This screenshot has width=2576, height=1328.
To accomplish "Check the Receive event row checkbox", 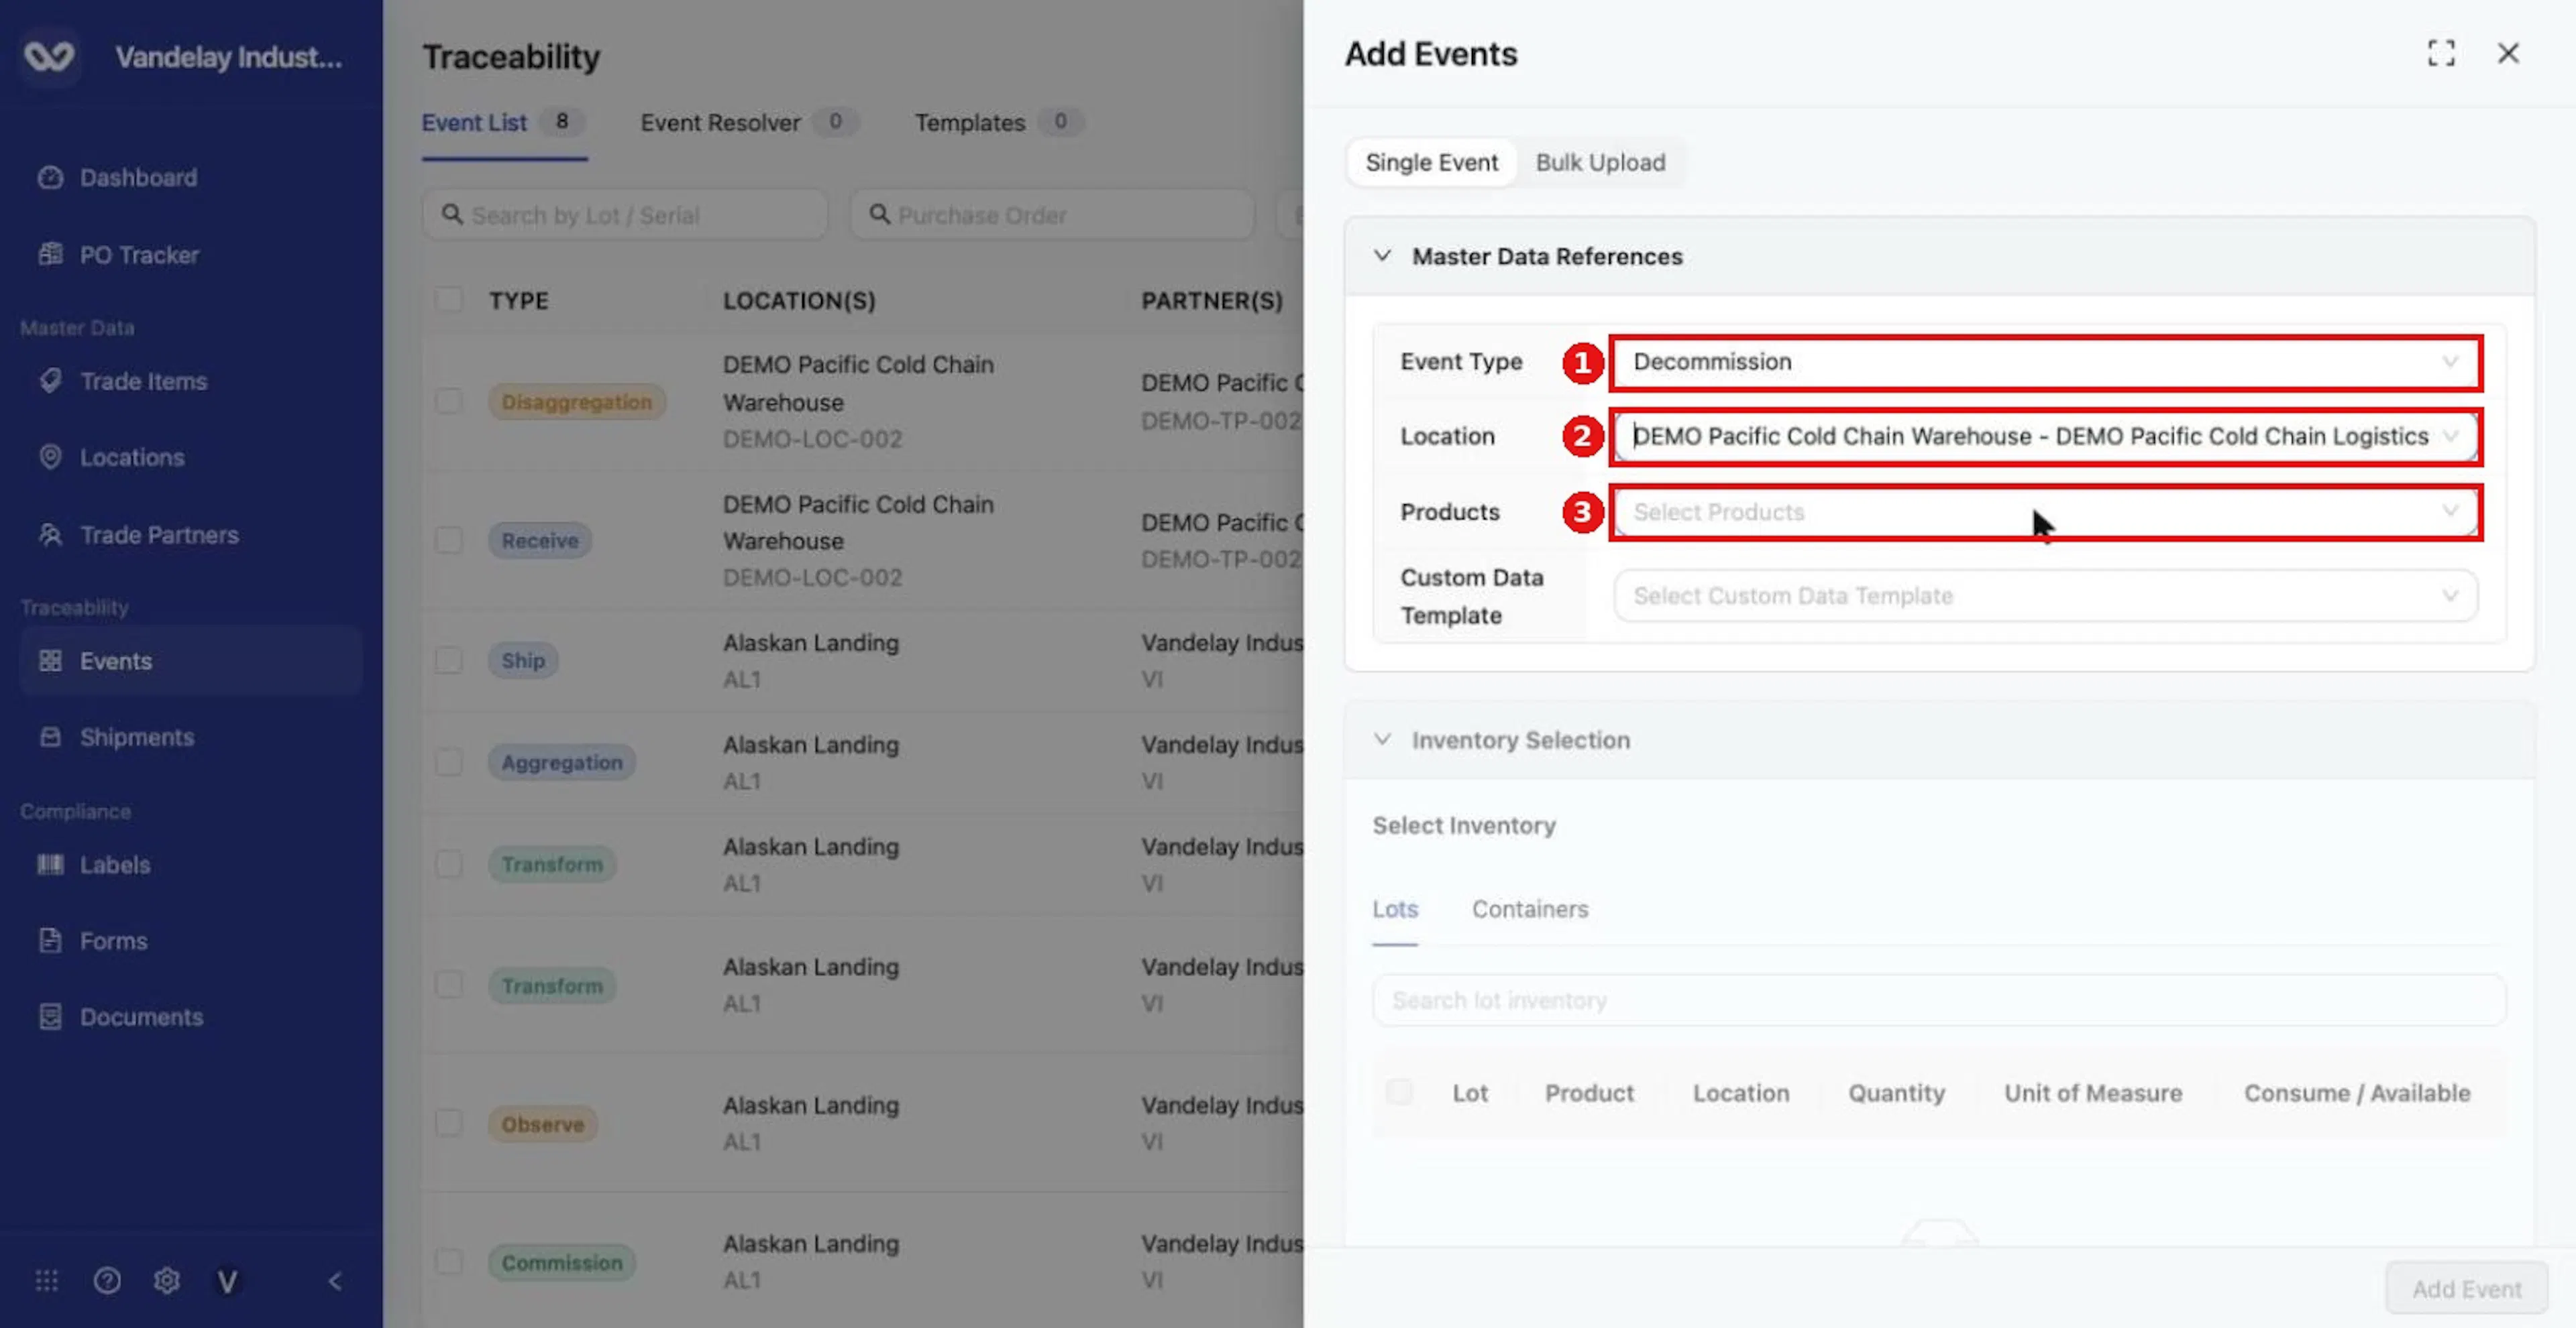I will pos(449,540).
